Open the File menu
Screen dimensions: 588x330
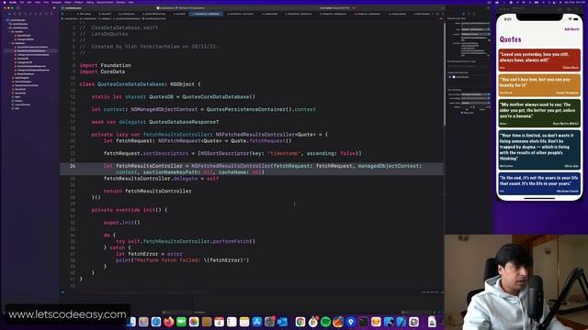(x=22, y=2)
